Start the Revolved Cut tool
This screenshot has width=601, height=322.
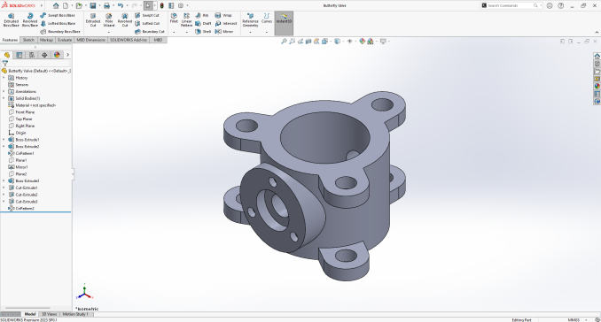[x=125, y=19]
